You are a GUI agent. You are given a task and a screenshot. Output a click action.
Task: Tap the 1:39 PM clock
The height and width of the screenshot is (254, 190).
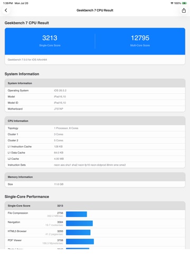click(8, 3)
